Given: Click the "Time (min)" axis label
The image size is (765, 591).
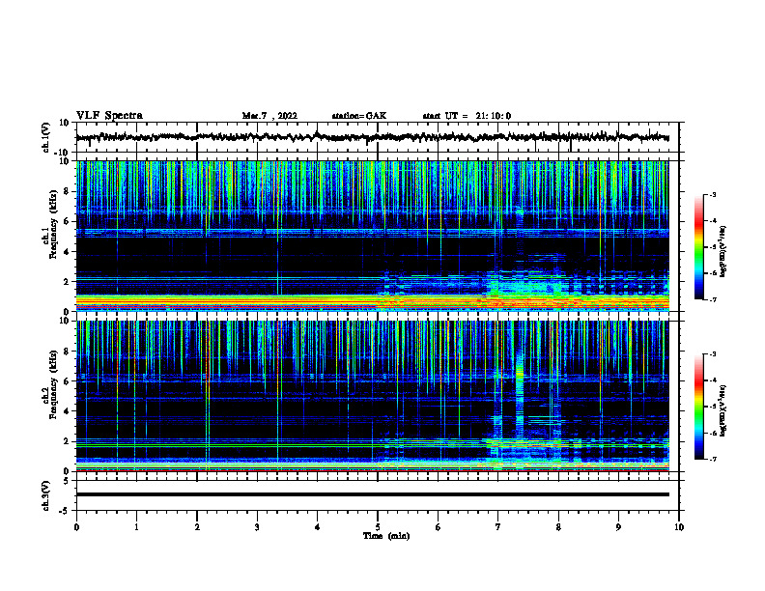Looking at the screenshot, I should tap(386, 536).
